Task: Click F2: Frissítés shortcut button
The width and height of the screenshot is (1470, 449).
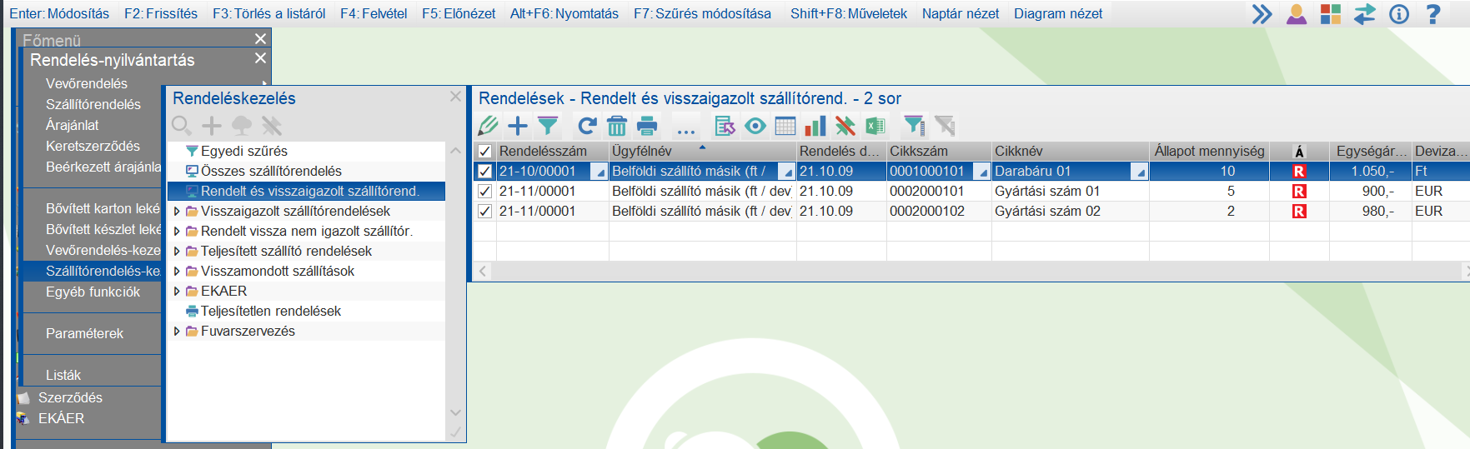Action: (161, 13)
